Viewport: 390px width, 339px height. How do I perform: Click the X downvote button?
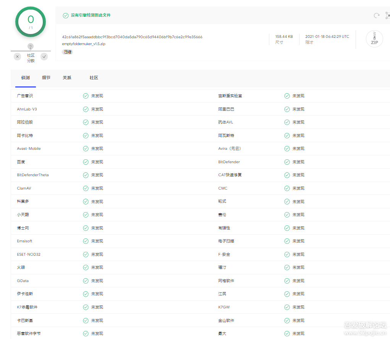click(x=18, y=57)
